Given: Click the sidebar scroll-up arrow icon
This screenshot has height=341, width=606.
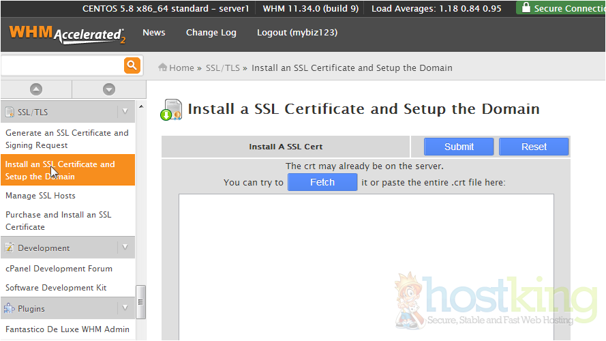Looking at the screenshot, I should (36, 89).
